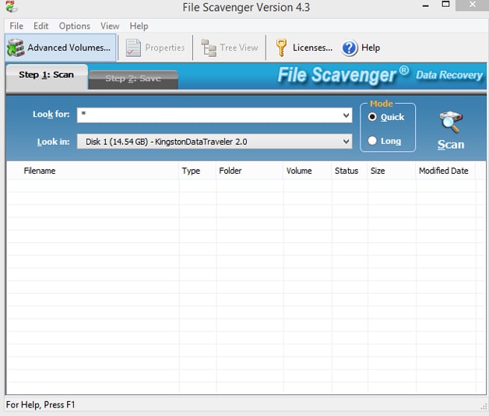489x416 pixels.
Task: Click the Advanced Volumes... button label
Action: click(69, 48)
